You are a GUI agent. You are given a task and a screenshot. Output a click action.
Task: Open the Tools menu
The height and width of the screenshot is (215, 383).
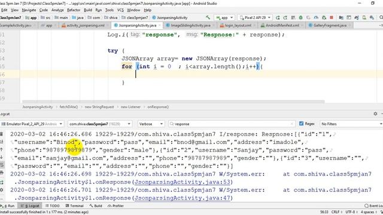pyautogui.click(x=109, y=10)
